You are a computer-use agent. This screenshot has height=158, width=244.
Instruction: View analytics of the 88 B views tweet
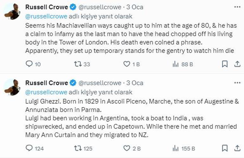tap(175, 64)
